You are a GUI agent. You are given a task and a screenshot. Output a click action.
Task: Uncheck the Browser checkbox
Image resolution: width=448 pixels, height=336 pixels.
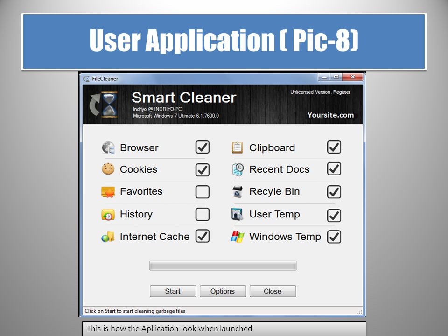click(203, 147)
